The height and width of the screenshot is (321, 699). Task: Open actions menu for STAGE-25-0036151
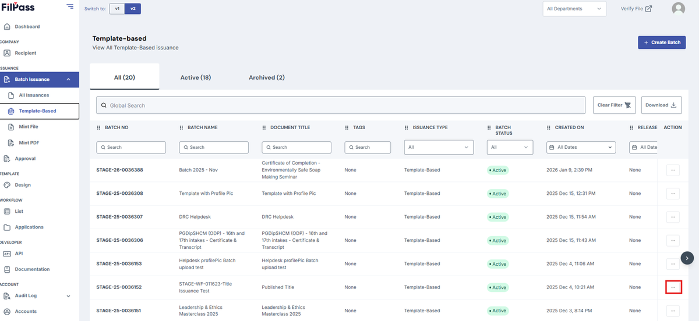(673, 311)
